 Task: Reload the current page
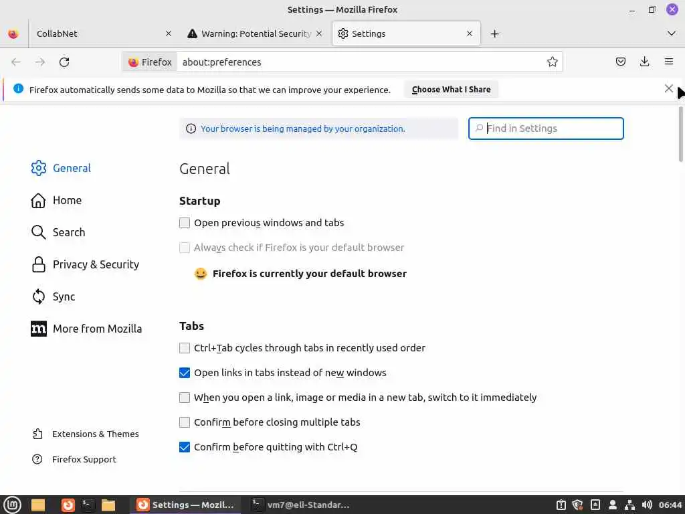64,62
